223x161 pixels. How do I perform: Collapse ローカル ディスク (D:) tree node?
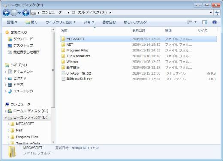[6, 118]
